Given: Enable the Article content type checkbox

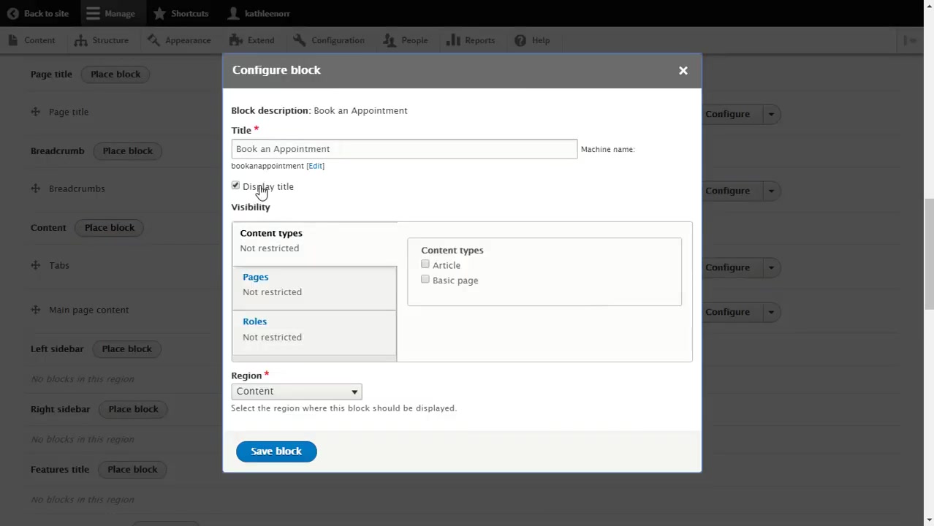Looking at the screenshot, I should 425,264.
